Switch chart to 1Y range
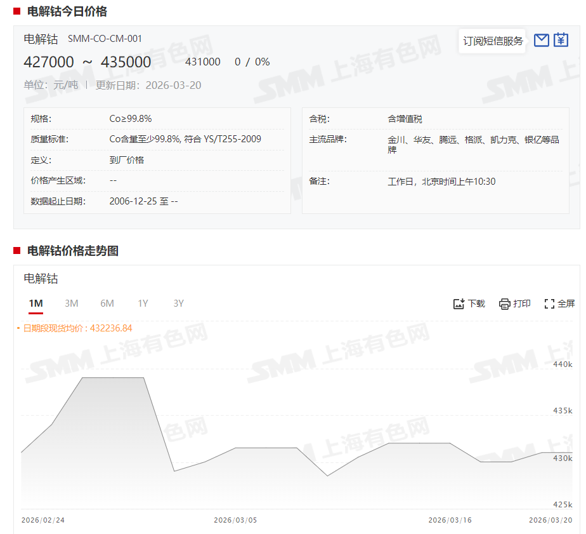Viewport: 586px width, 534px height. (x=143, y=304)
